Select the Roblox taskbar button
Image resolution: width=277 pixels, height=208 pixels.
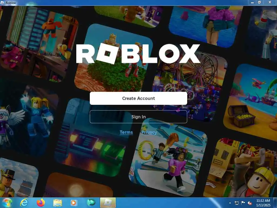tap(108, 203)
